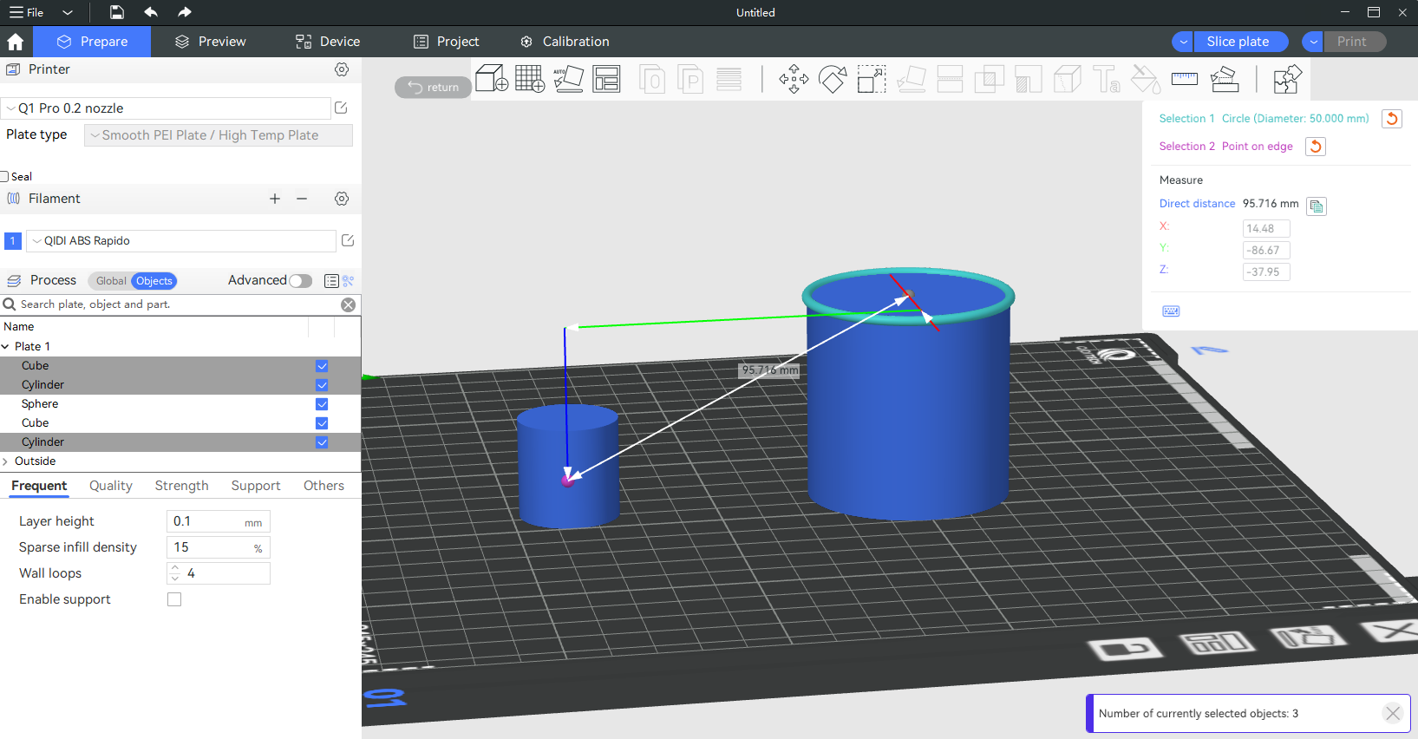The width and height of the screenshot is (1418, 739).
Task: Expand the Outside tree node
Action: tap(6, 461)
